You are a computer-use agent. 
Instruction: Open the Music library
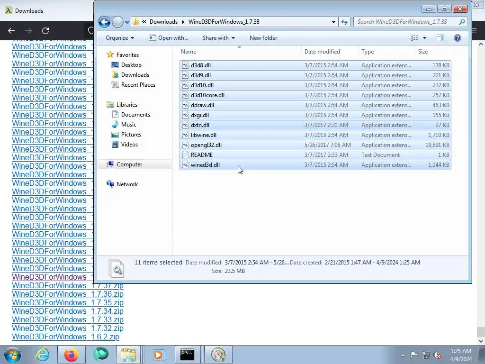124,125
